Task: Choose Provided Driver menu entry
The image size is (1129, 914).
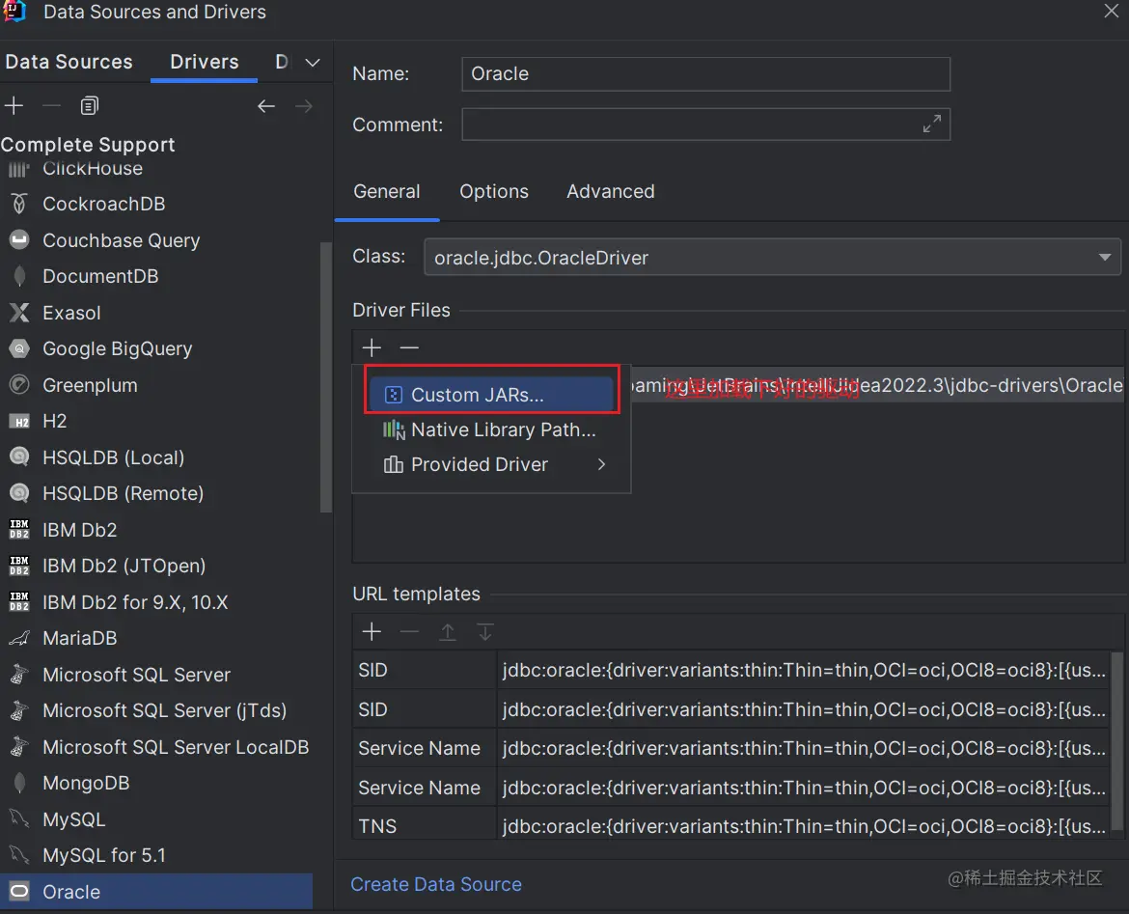Action: (x=492, y=464)
